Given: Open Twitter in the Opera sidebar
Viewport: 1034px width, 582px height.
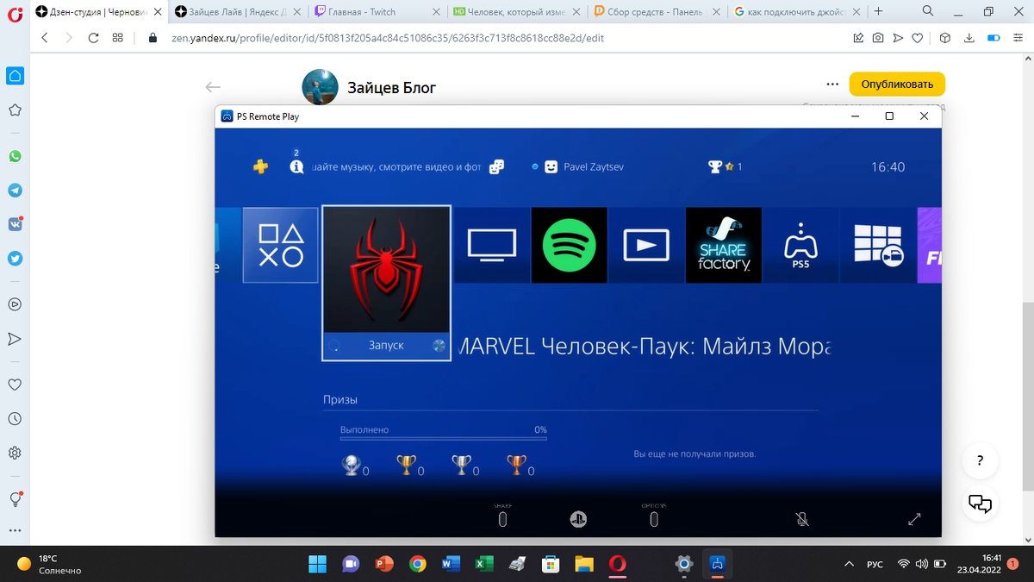Looking at the screenshot, I should [15, 257].
